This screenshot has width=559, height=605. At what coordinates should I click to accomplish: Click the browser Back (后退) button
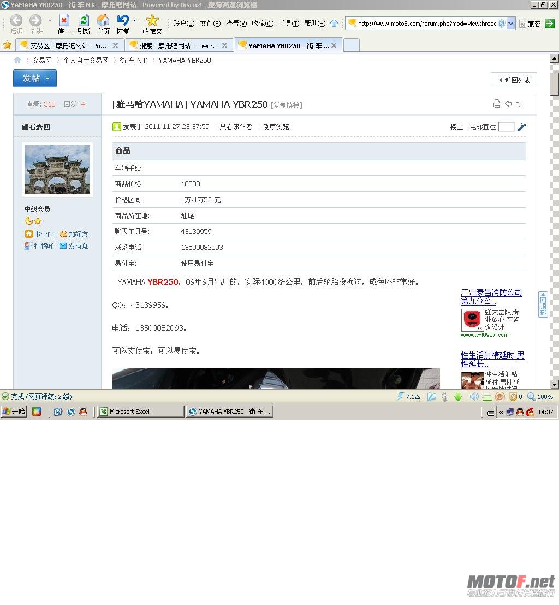pyautogui.click(x=16, y=24)
